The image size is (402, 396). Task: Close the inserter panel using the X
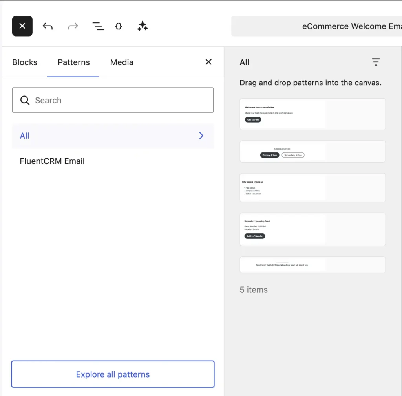208,62
